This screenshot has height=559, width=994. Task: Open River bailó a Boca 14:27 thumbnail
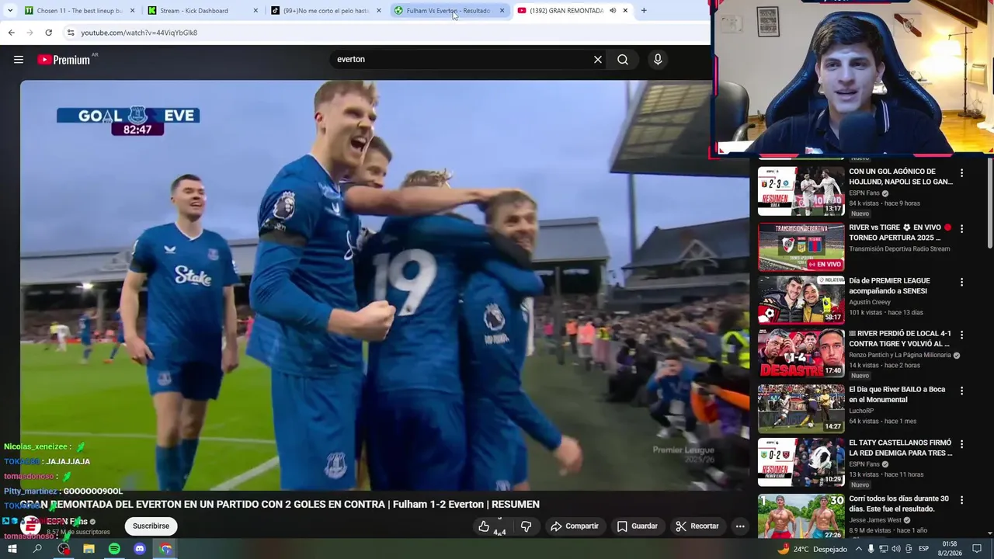801,408
